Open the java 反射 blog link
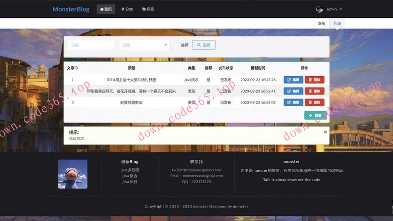393x221 pixels. click(129, 182)
